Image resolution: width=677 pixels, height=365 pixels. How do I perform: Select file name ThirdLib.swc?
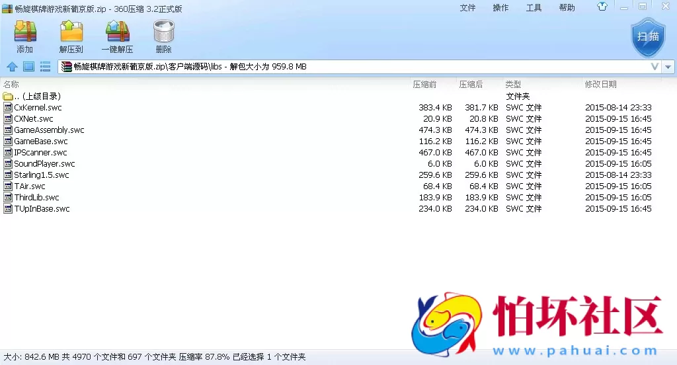[37, 197]
